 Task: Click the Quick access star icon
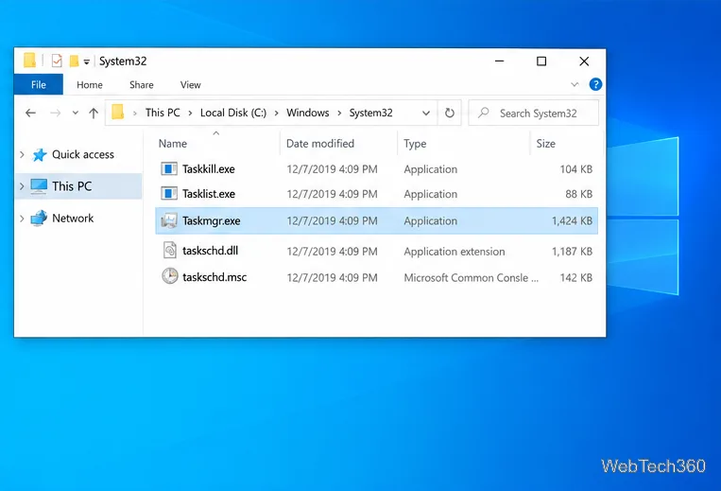40,154
